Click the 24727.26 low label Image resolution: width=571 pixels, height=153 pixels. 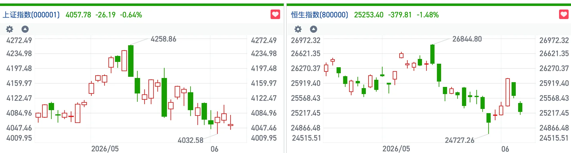(x=460, y=140)
